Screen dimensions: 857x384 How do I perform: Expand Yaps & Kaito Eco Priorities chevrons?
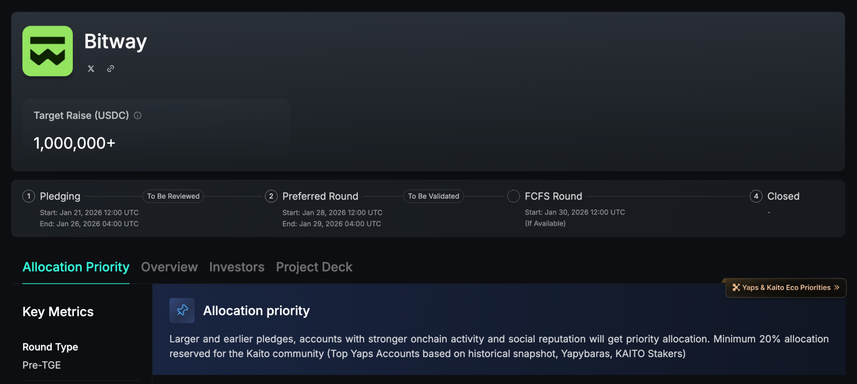[837, 288]
